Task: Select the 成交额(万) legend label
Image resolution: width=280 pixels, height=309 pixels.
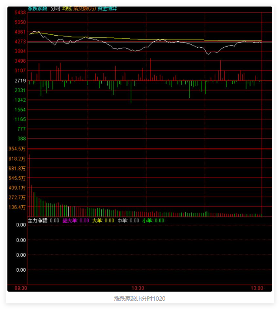Action: click(84, 9)
